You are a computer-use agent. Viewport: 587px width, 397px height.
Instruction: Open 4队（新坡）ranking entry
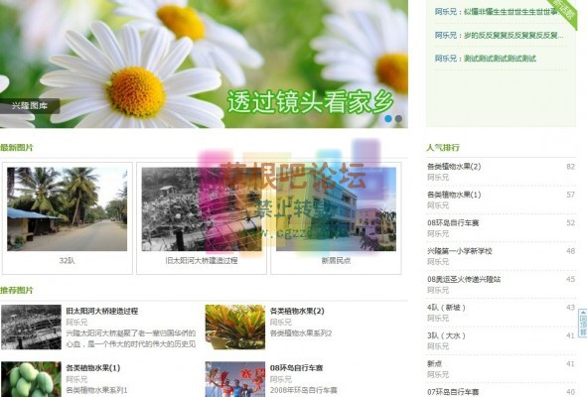pos(446,308)
